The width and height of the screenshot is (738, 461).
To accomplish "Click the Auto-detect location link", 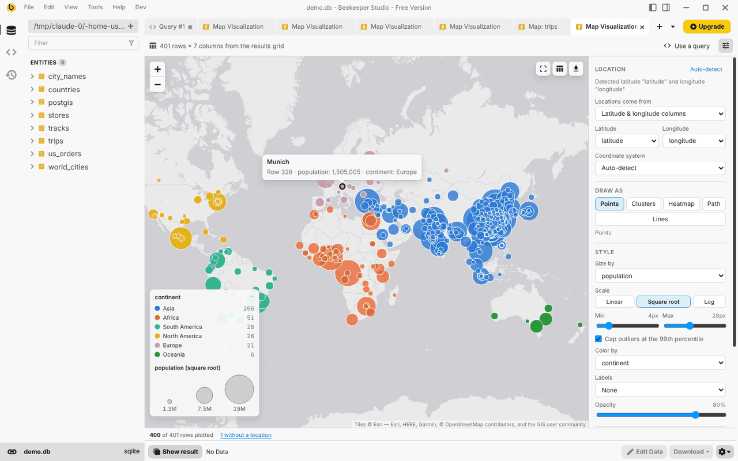I will (706, 69).
